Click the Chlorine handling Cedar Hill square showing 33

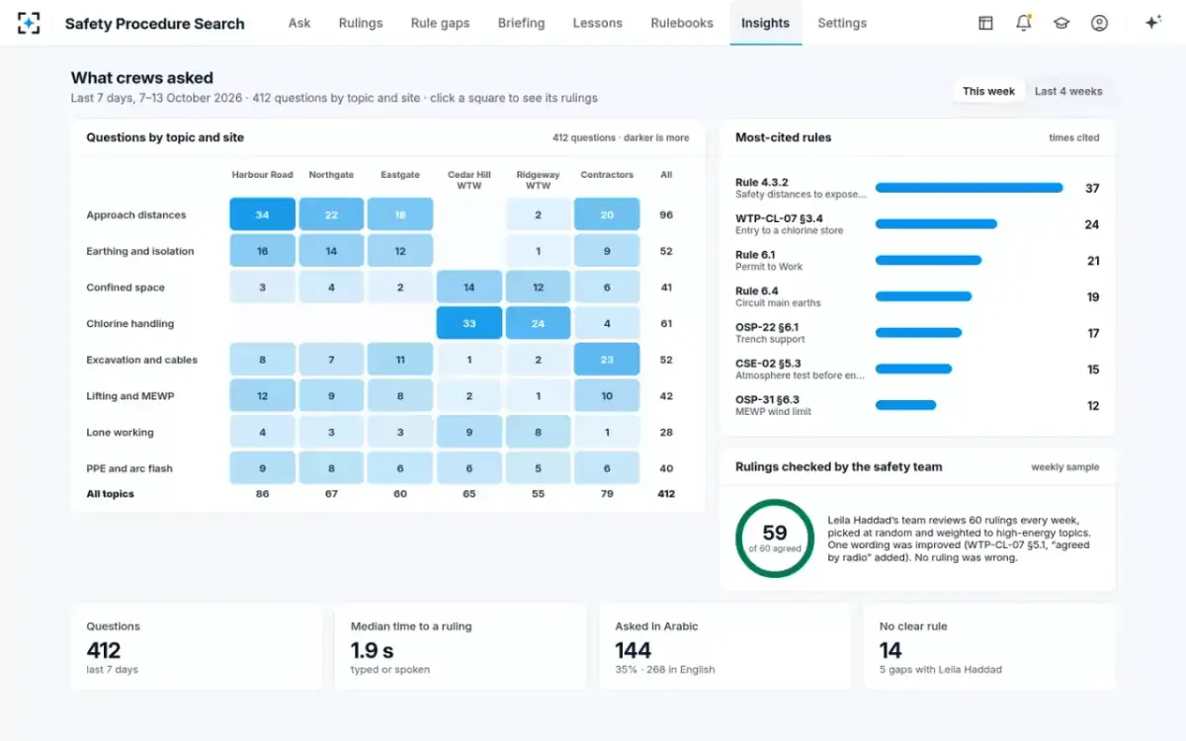coord(468,323)
